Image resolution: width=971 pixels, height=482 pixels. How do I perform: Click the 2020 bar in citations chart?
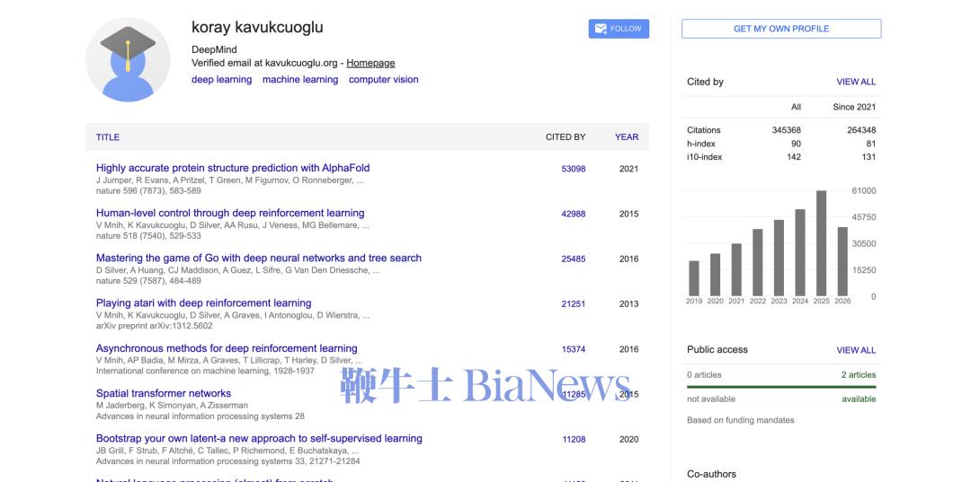(715, 275)
